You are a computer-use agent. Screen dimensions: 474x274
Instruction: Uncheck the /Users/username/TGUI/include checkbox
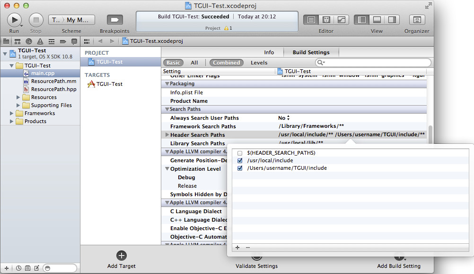click(240, 168)
